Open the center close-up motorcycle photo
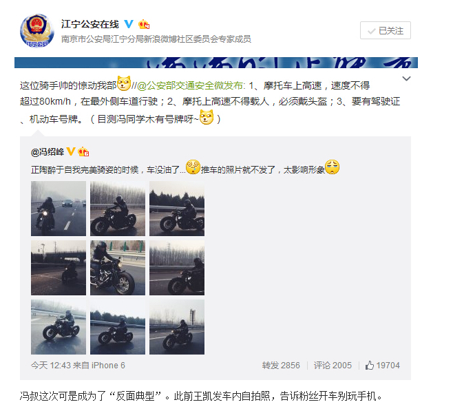The height and width of the screenshot is (411, 453). pos(118,268)
